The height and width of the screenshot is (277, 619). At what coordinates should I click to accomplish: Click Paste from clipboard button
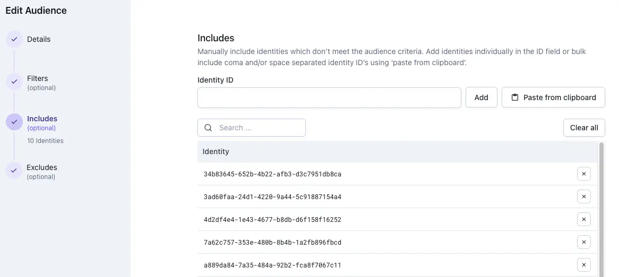(553, 97)
